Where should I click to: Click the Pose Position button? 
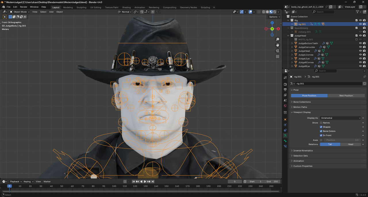[309, 96]
